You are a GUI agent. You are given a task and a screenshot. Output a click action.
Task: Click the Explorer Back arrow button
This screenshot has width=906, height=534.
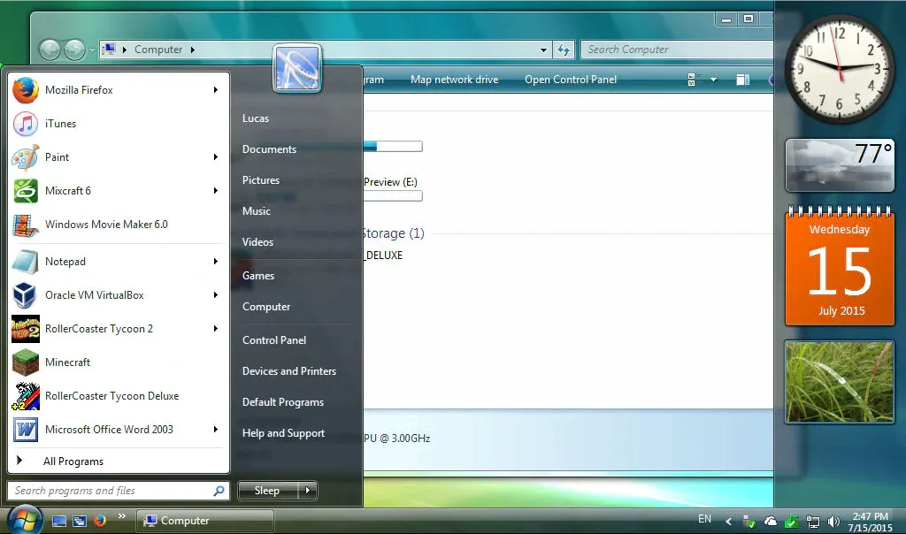pyautogui.click(x=50, y=50)
